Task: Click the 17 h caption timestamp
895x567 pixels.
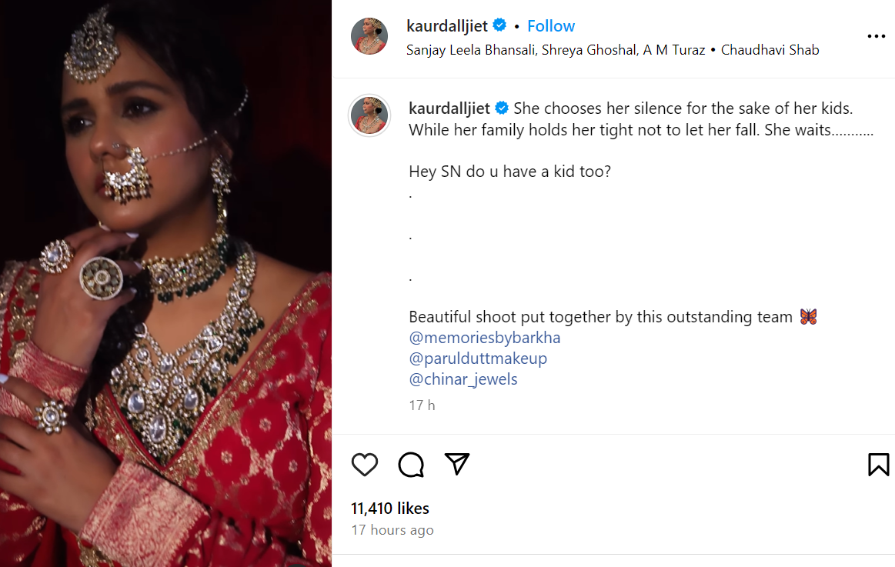Action: [x=422, y=405]
